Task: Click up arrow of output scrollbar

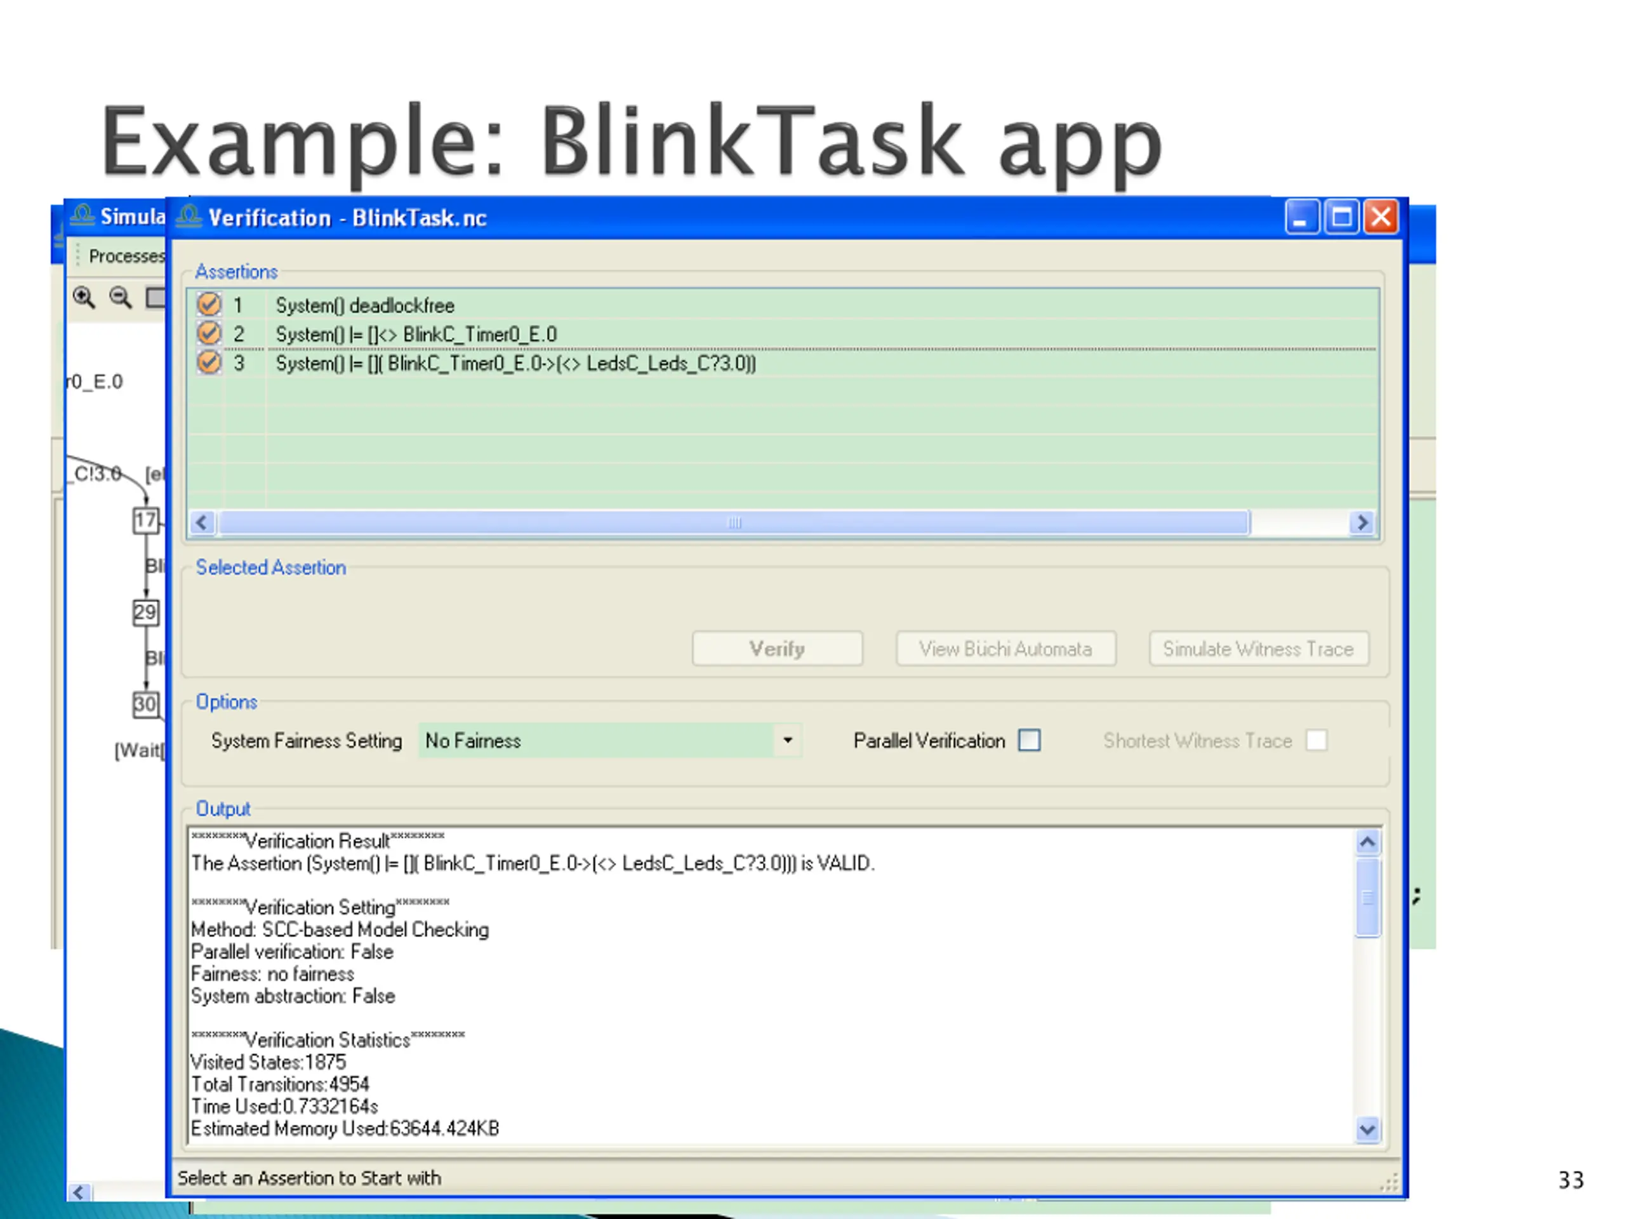Action: [1367, 842]
